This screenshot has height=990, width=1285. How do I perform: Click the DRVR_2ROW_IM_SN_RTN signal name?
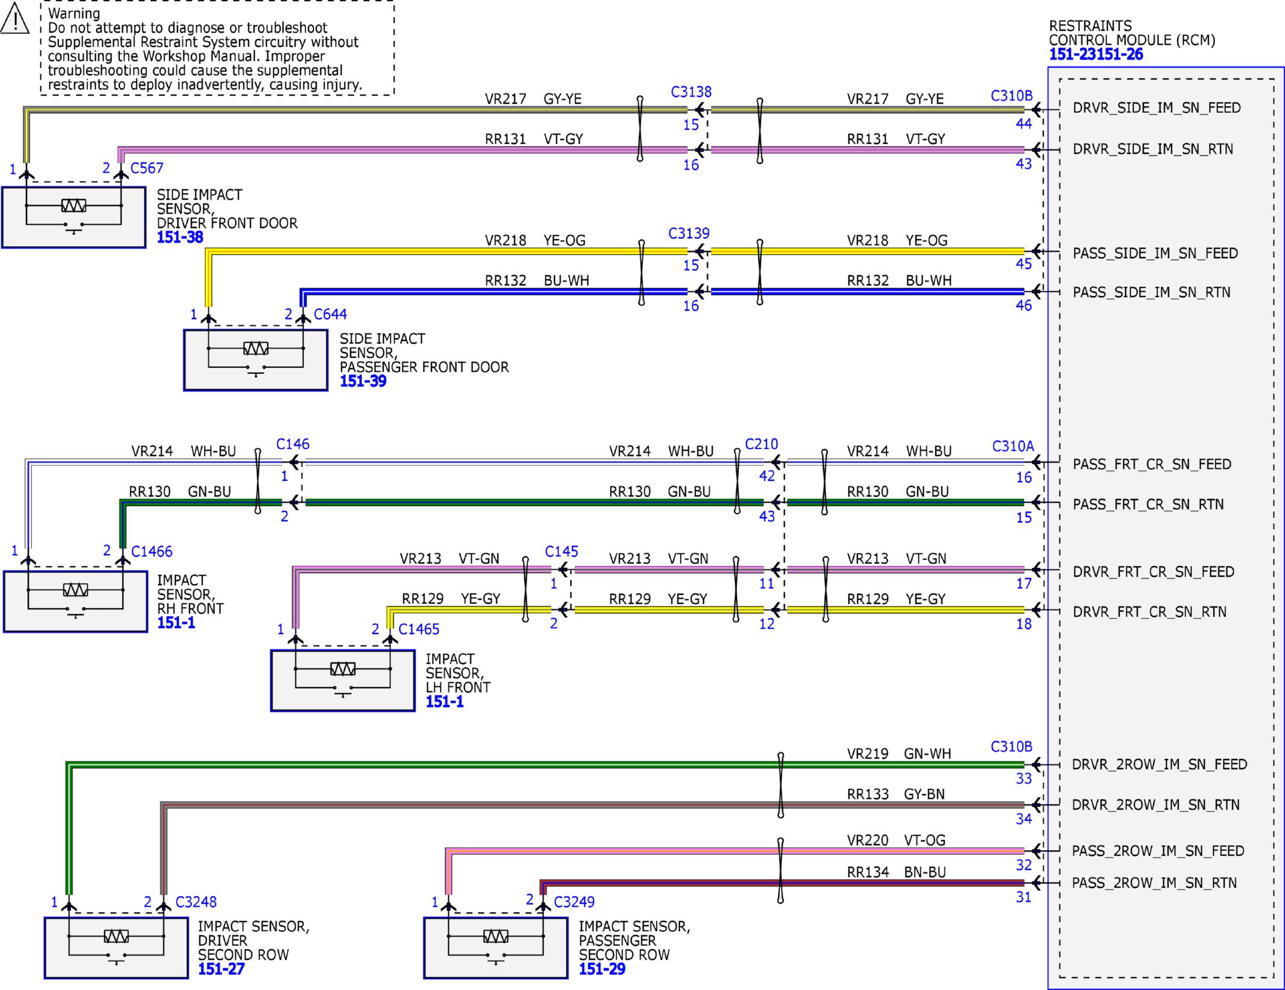(x=1156, y=805)
